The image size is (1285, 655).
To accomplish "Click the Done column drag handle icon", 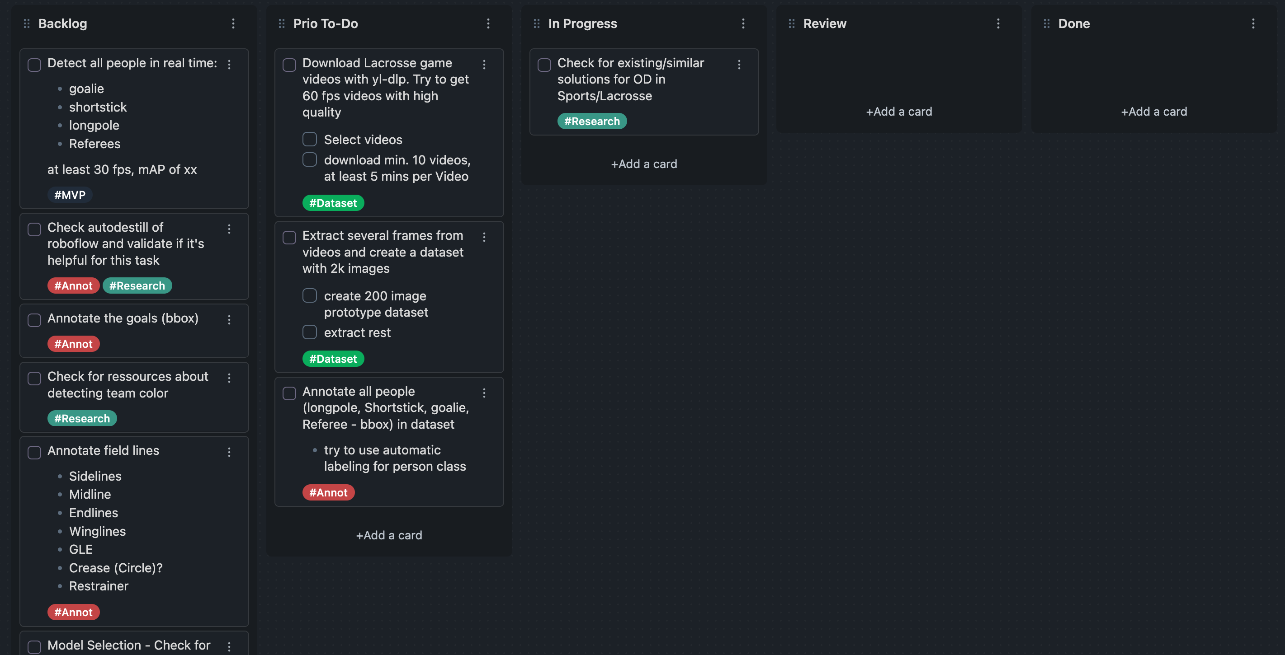I will [x=1047, y=23].
